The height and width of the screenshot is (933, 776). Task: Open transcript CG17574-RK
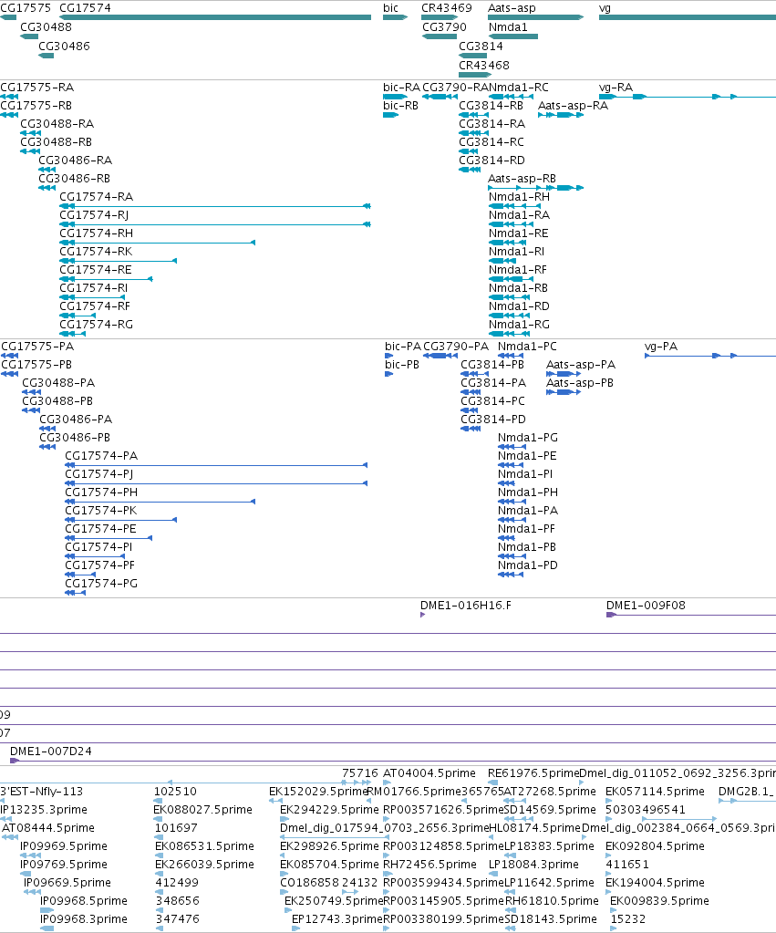click(x=96, y=251)
